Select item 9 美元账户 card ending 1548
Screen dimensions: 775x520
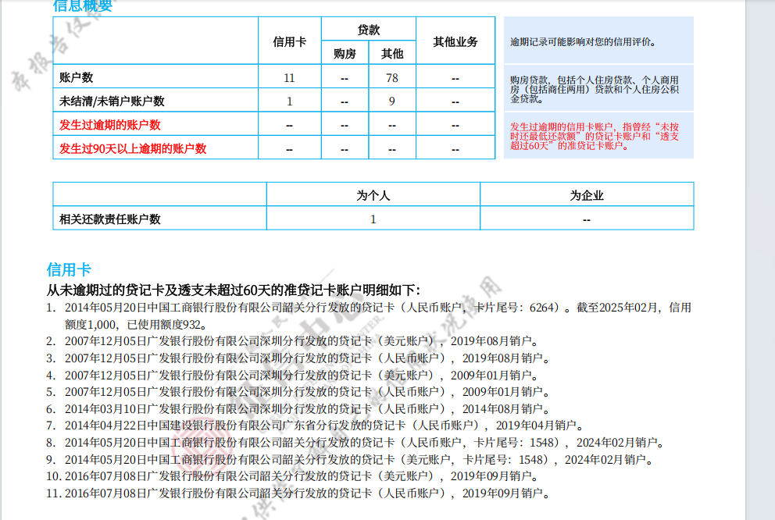[349, 460]
